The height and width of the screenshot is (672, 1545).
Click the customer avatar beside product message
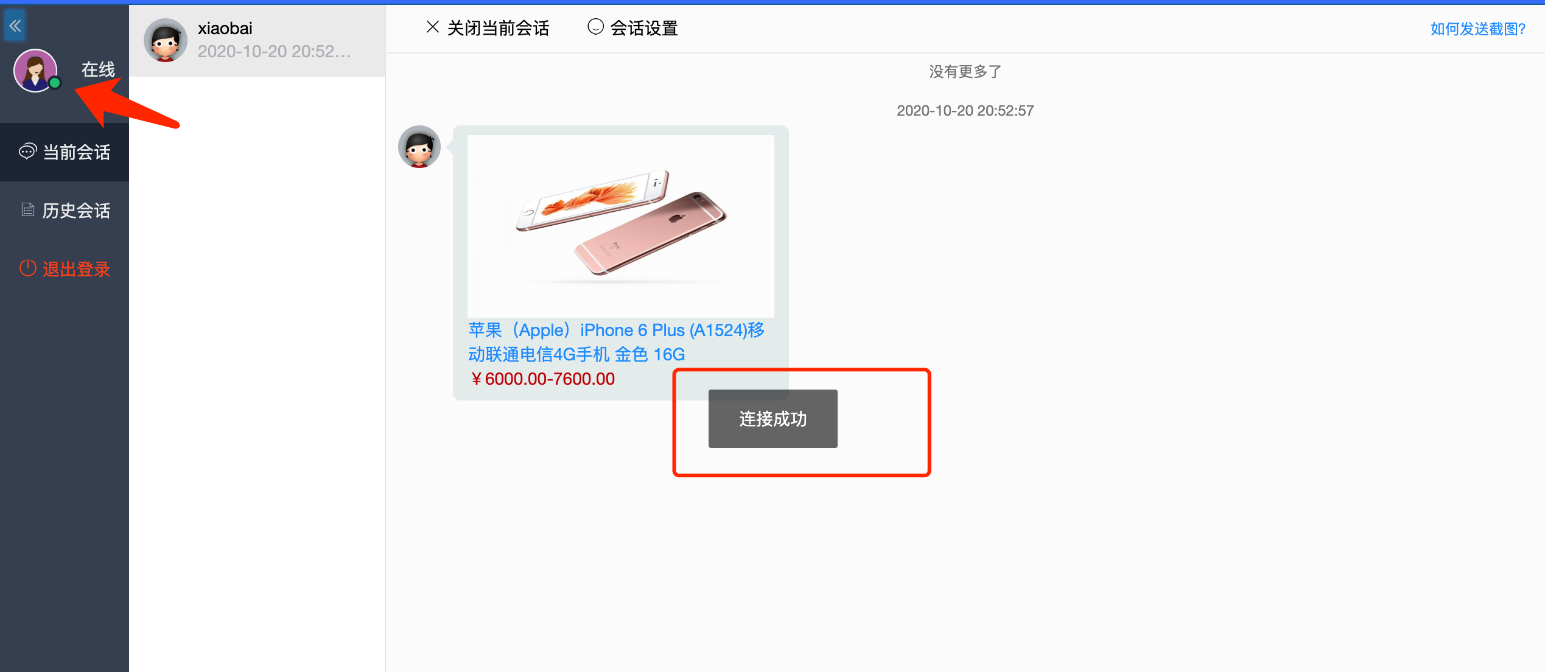point(419,147)
